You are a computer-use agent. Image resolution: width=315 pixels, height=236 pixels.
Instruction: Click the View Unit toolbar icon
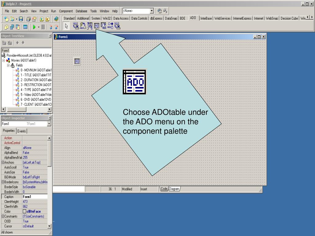coord(6,27)
